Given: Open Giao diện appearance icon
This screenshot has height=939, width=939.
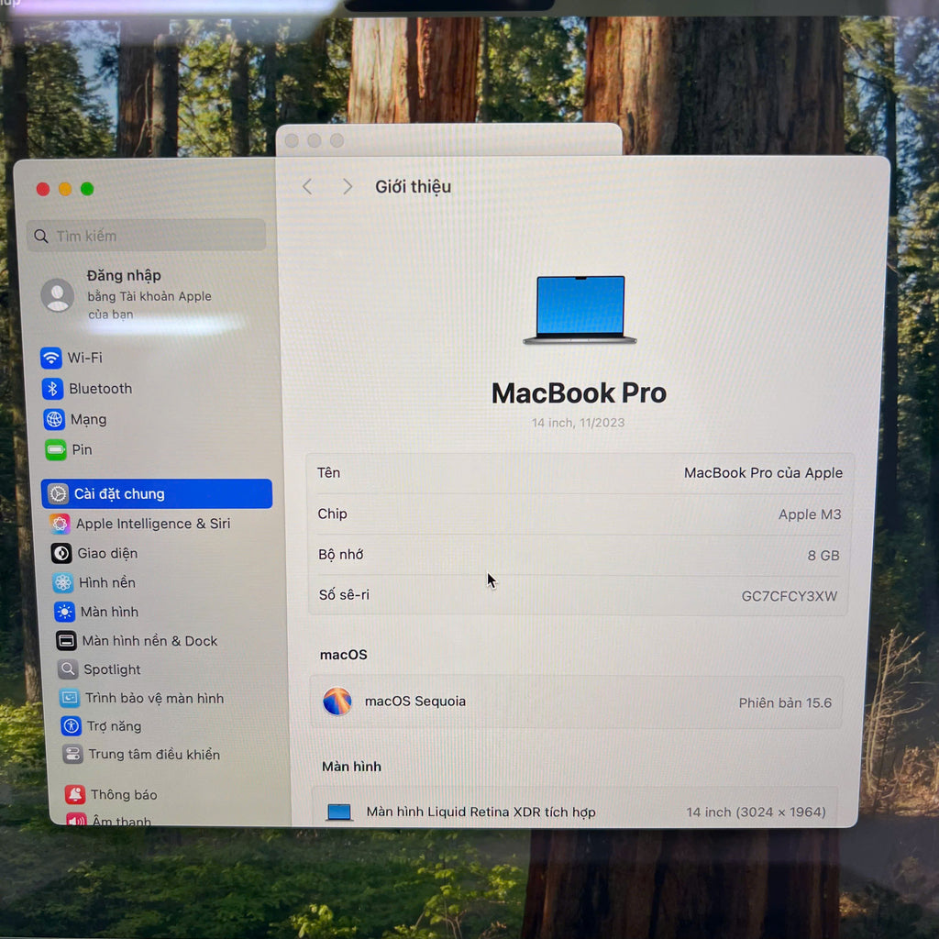Looking at the screenshot, I should click(61, 554).
